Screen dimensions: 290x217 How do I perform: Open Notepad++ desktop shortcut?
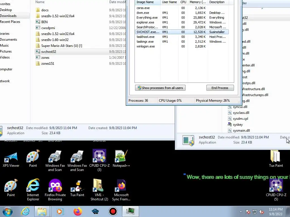[x=121, y=159]
